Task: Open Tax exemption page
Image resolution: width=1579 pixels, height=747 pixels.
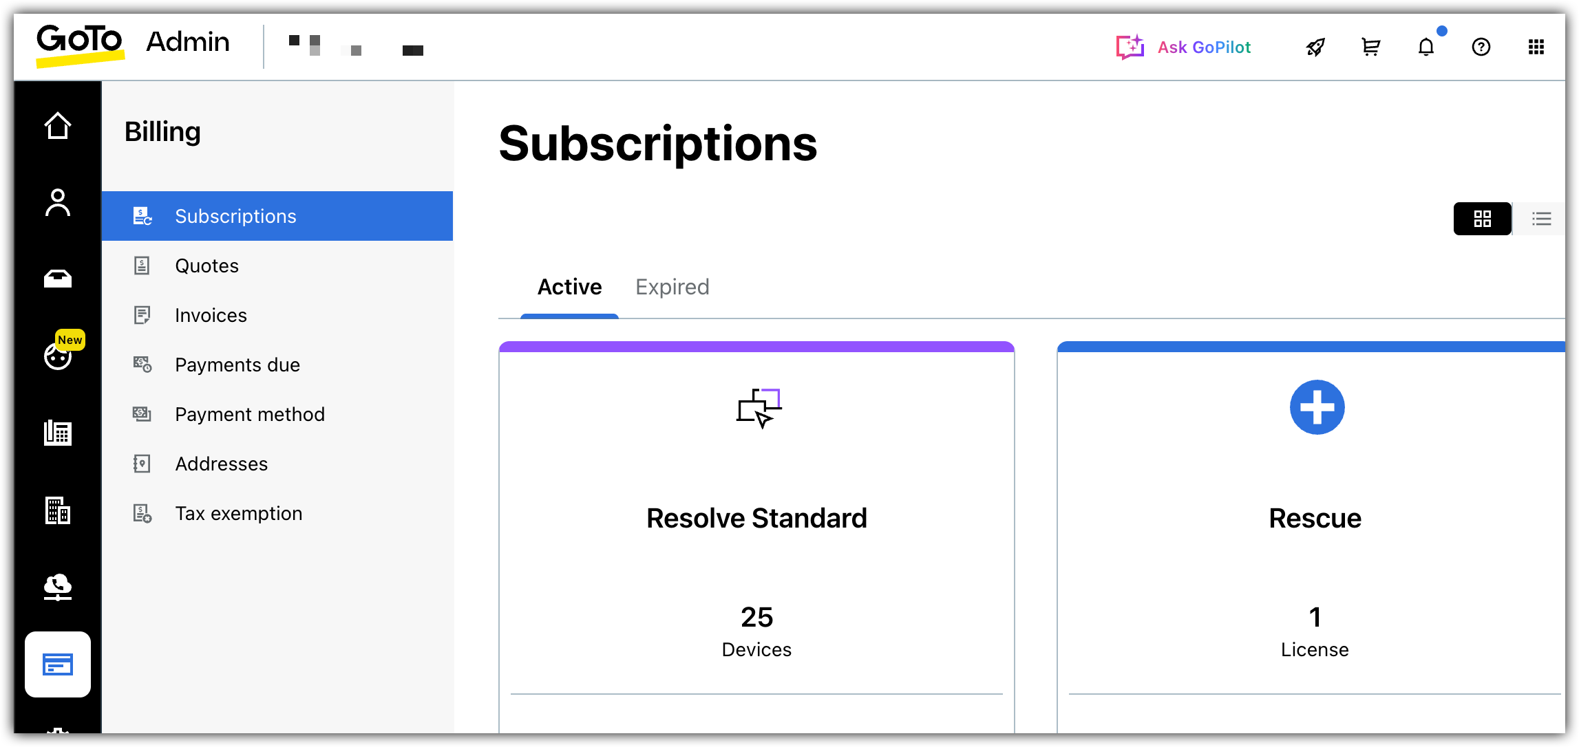Action: (x=238, y=514)
